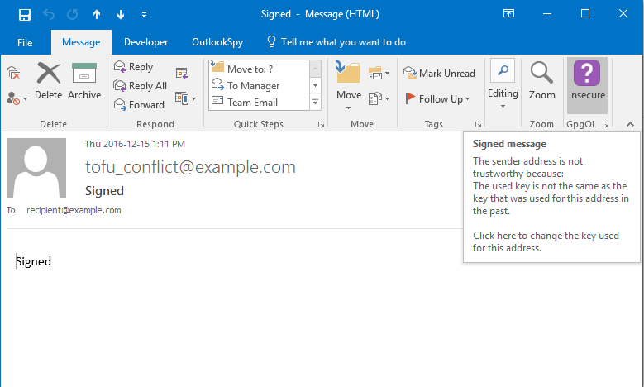Mark the message as Unread
The height and width of the screenshot is (387, 644).
[x=439, y=74]
